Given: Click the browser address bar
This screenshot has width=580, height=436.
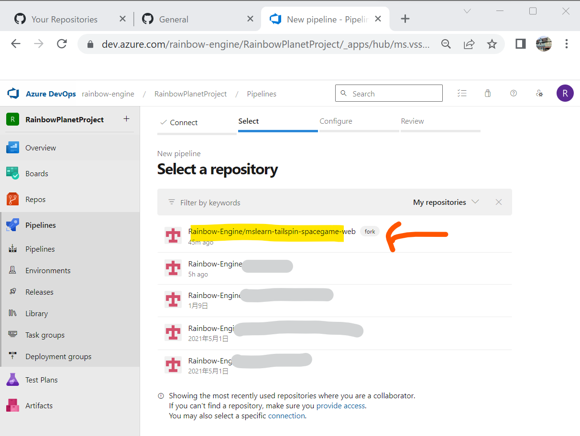Looking at the screenshot, I should click(x=265, y=44).
